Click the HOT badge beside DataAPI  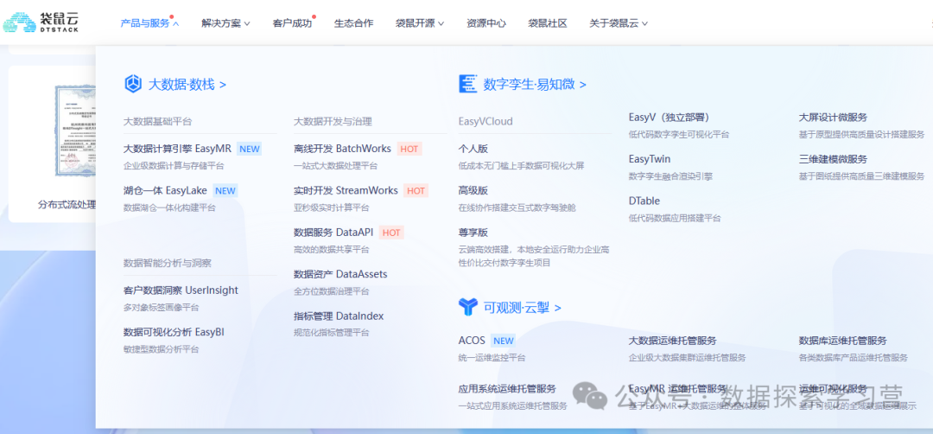[x=391, y=233]
